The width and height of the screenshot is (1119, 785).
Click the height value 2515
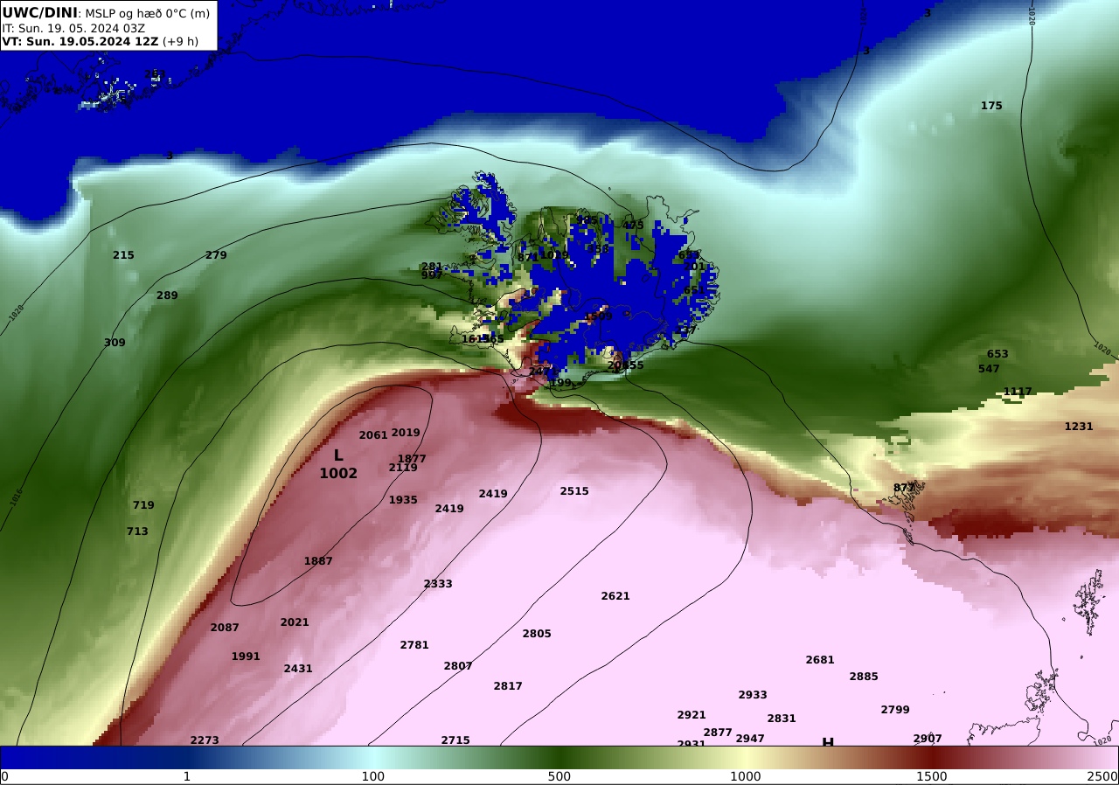pyautogui.click(x=574, y=491)
